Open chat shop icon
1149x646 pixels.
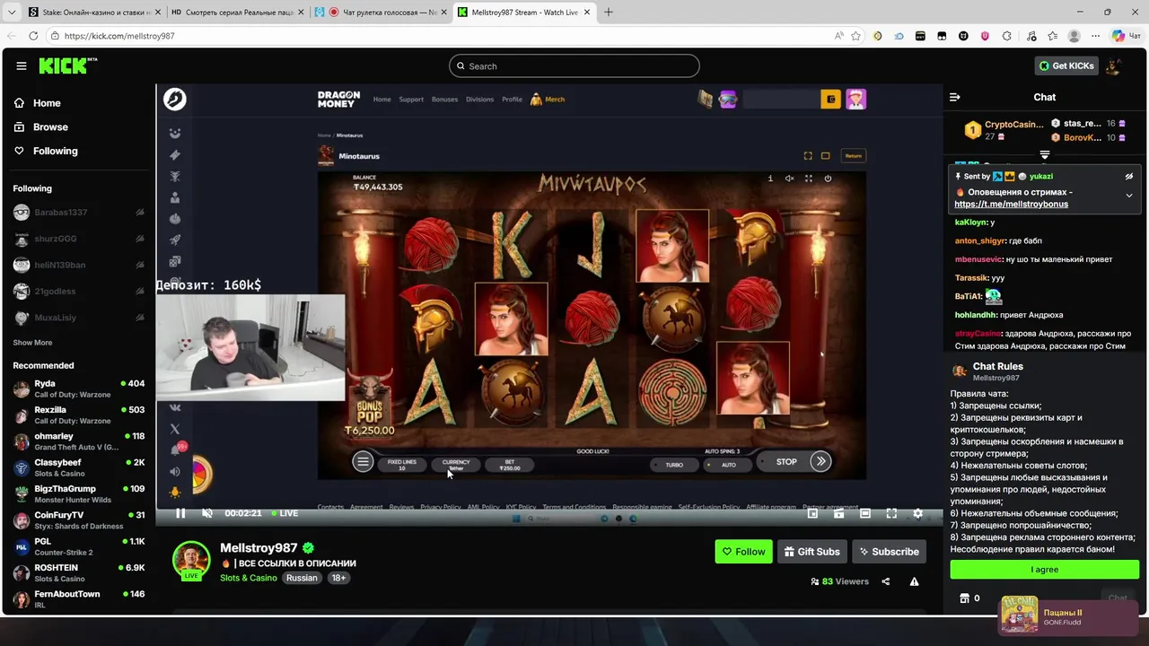tap(965, 598)
